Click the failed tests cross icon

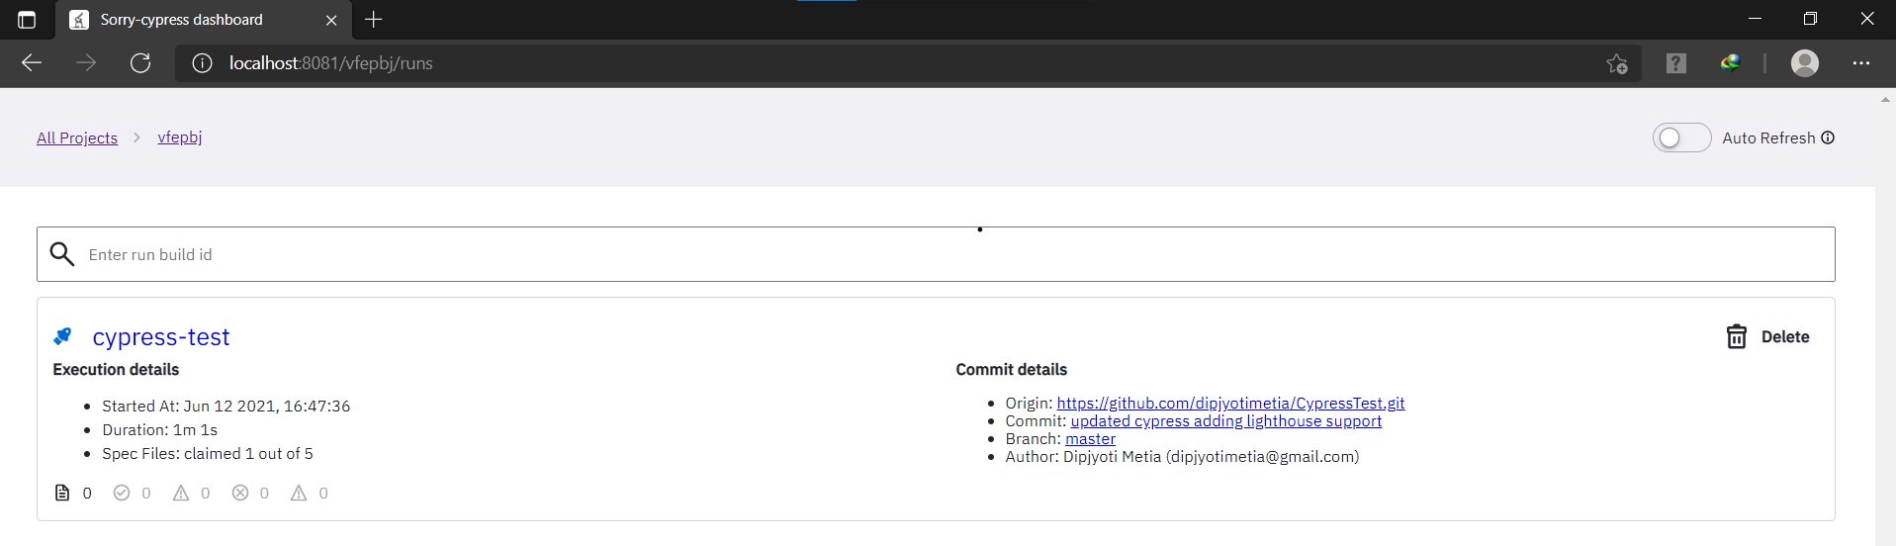tap(240, 493)
